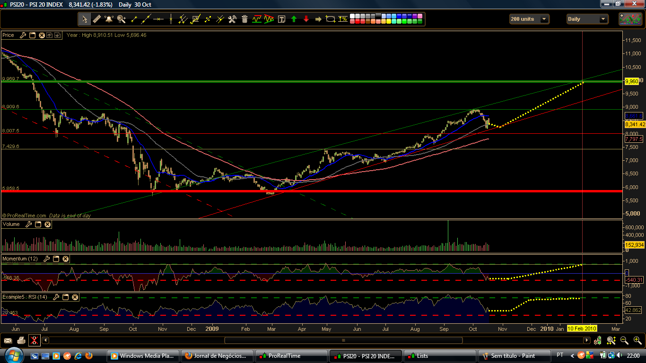Remove the RSI (14) panel
Viewport: 646px width, 363px height.
pos(75,297)
